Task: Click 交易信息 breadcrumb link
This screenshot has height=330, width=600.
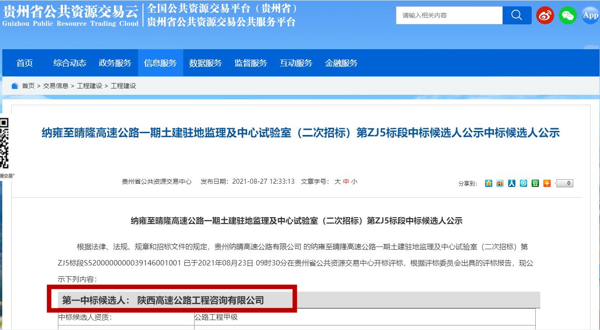Action: (56, 86)
